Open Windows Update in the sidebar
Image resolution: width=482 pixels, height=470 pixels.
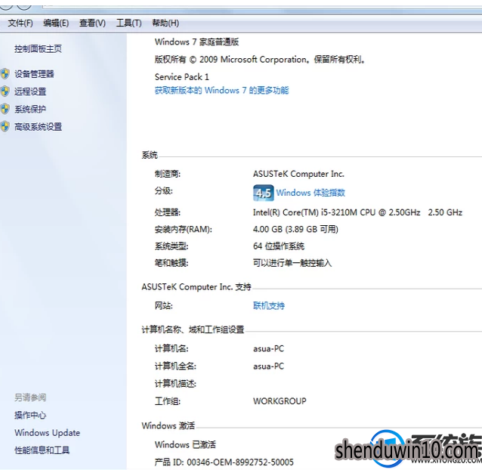(x=48, y=433)
